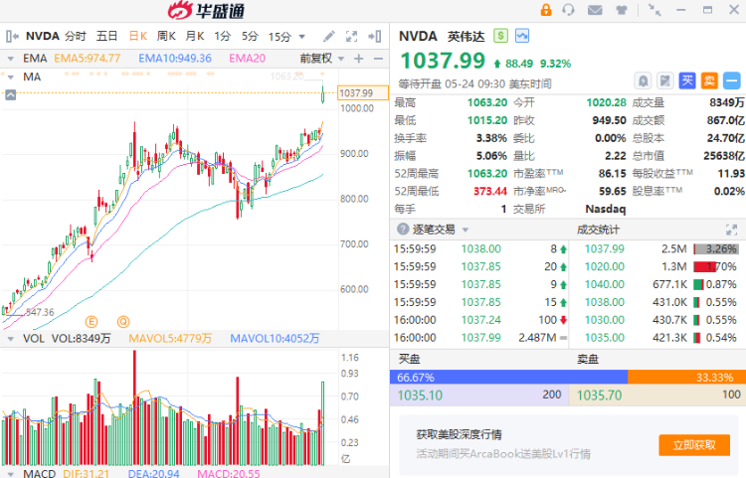The width and height of the screenshot is (746, 478).
Task: Click the blue 买 buy button
Action: [687, 80]
